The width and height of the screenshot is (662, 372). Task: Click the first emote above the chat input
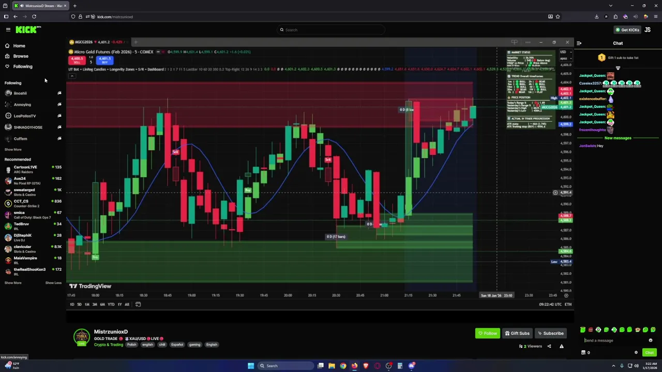(583, 330)
